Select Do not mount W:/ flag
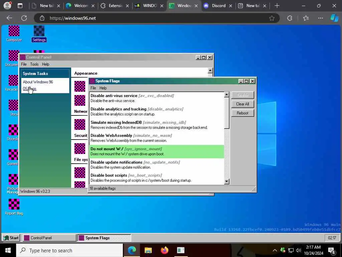 tap(157, 152)
